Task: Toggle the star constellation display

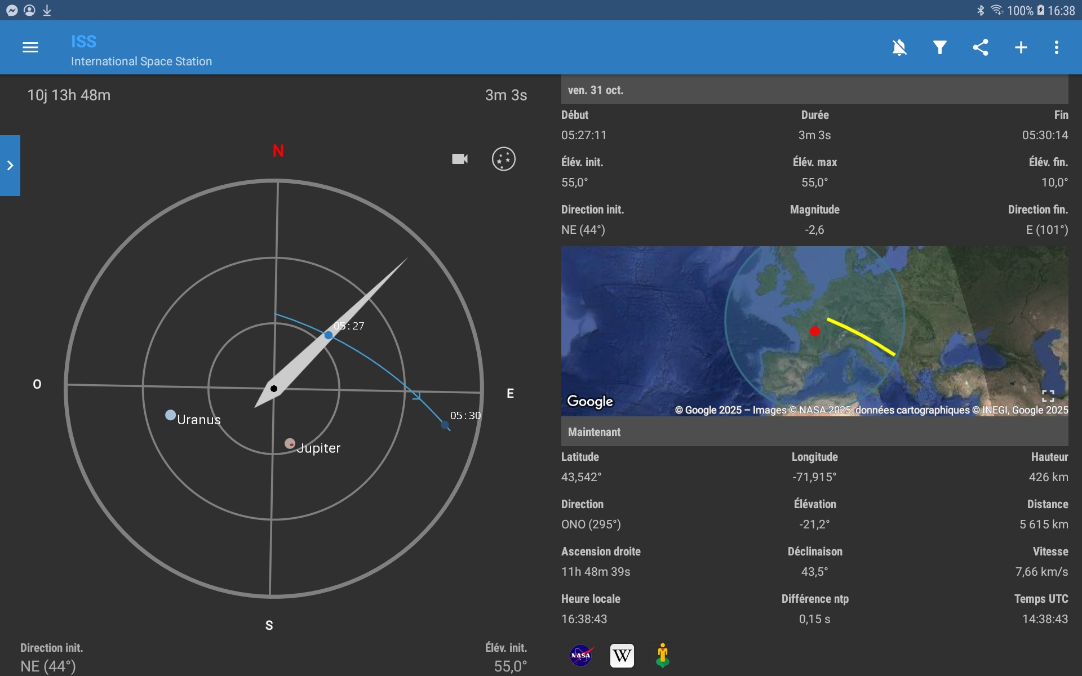Action: (503, 159)
